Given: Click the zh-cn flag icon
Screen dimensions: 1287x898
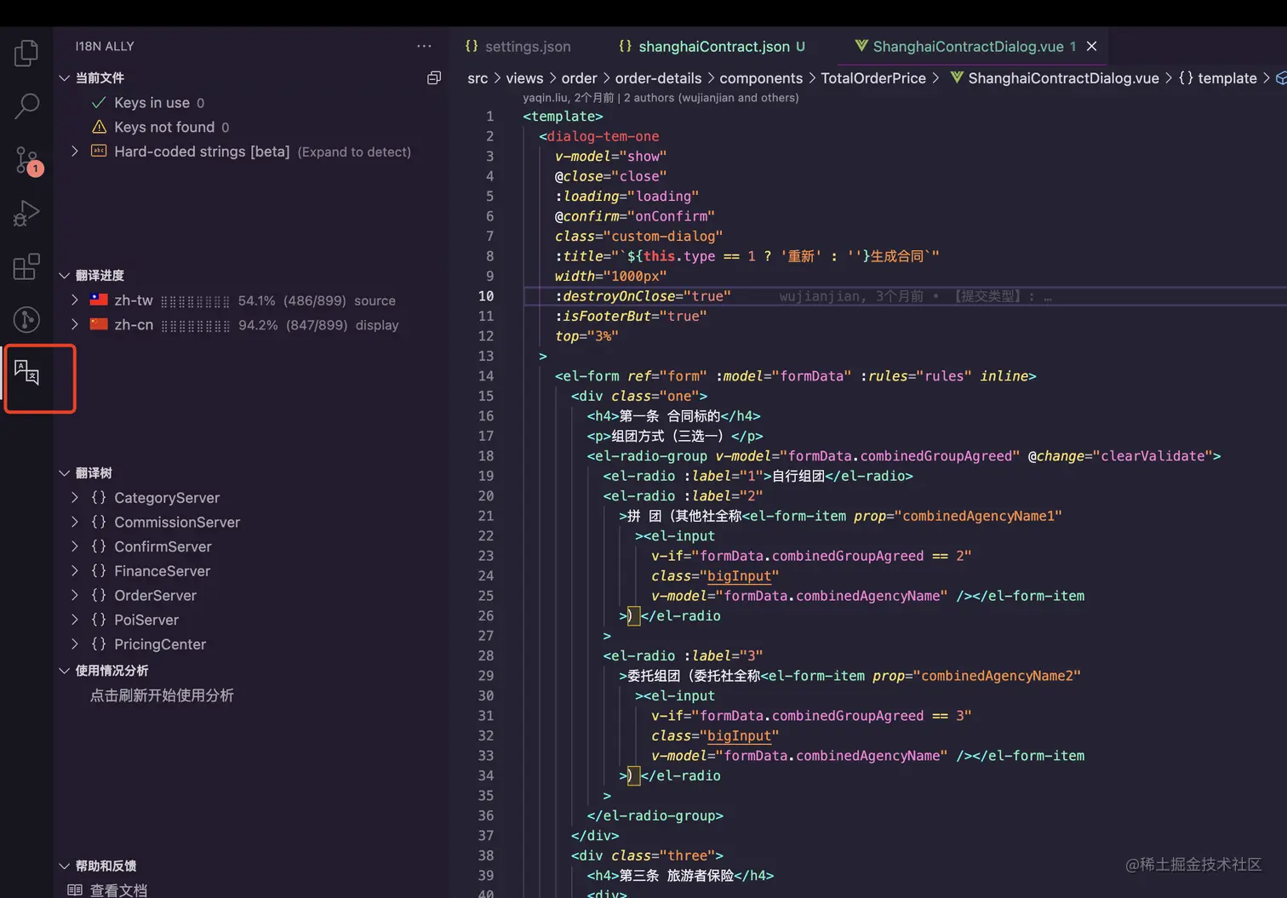Looking at the screenshot, I should tap(99, 324).
